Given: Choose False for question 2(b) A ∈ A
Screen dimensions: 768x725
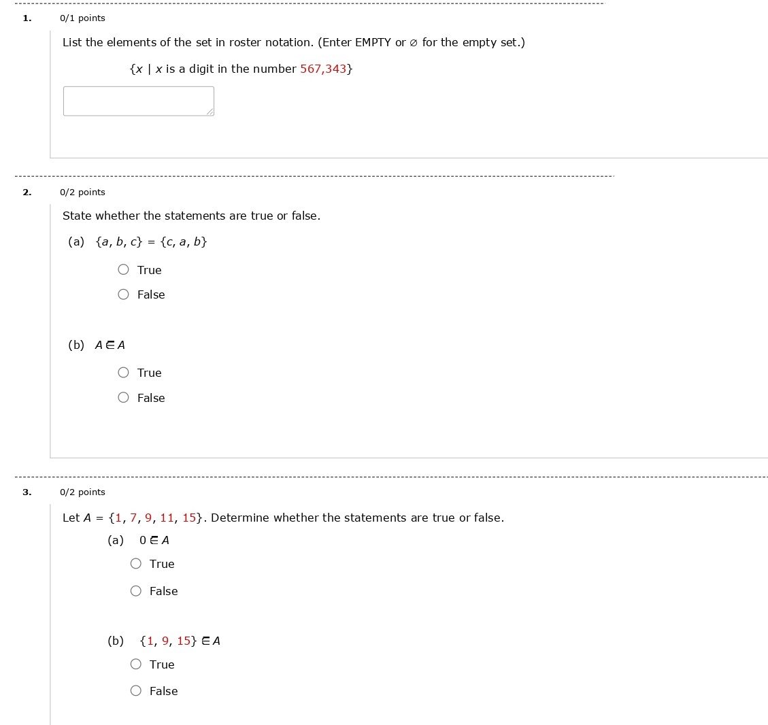Looking at the screenshot, I should point(123,398).
